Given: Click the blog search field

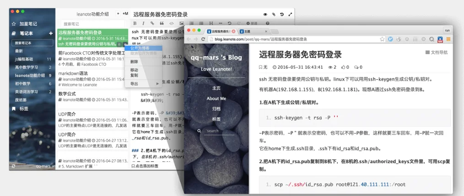Looking at the screenshot, I should coord(219,131).
